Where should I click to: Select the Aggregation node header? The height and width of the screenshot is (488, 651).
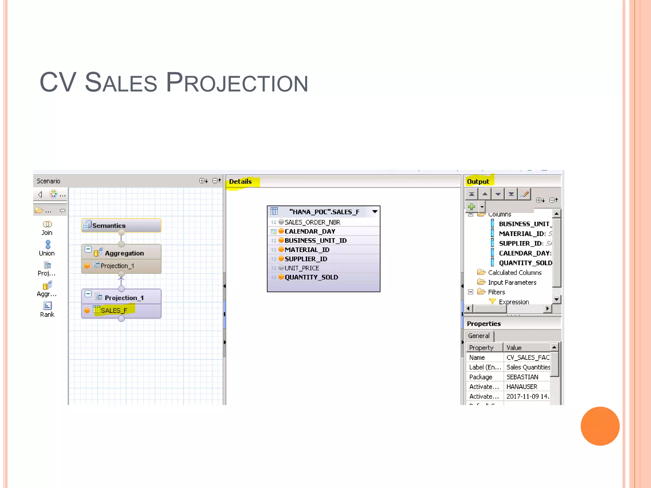tap(121, 253)
